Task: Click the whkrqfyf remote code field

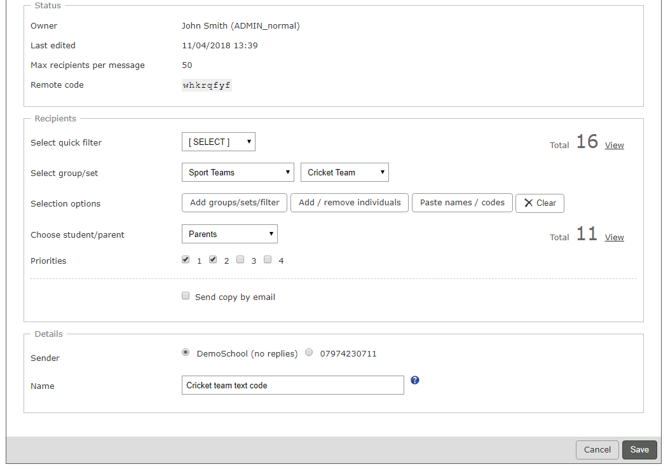Action: click(207, 85)
